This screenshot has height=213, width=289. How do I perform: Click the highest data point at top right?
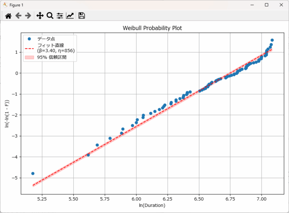pyautogui.click(x=272, y=40)
